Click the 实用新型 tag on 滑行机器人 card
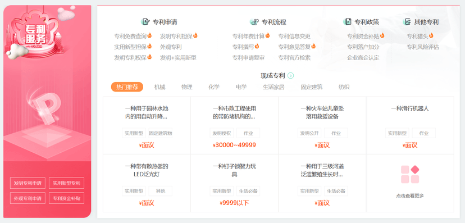This screenshot has width=465, height=223. [x=397, y=133]
